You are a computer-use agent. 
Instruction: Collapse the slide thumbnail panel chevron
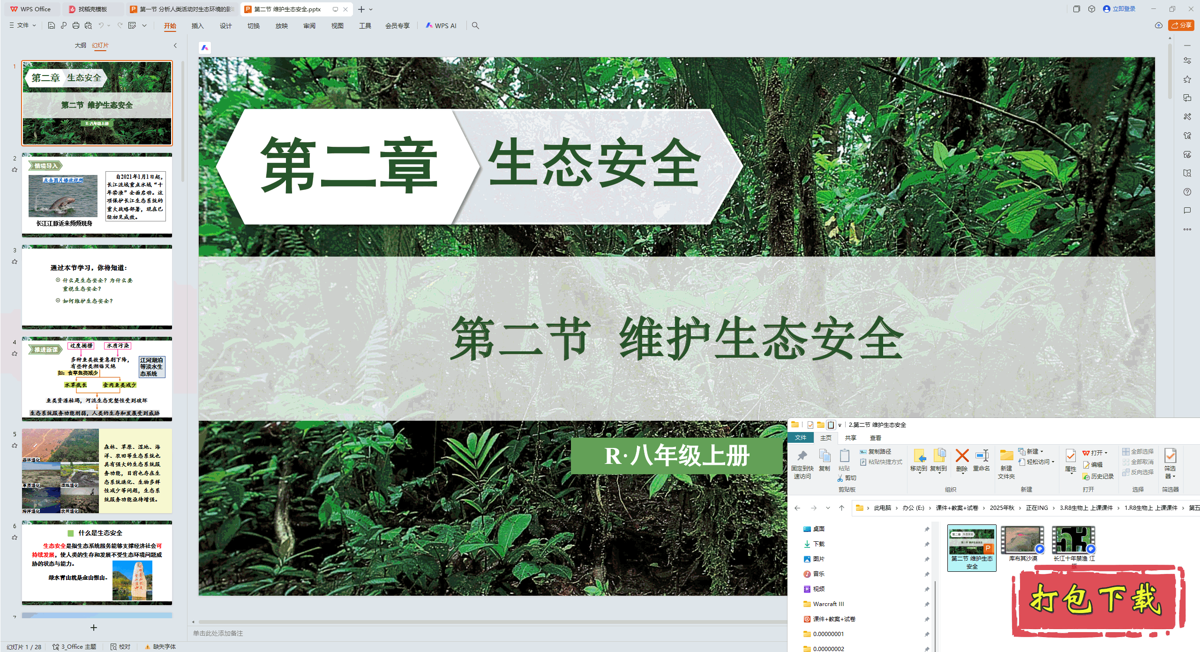[x=175, y=45]
